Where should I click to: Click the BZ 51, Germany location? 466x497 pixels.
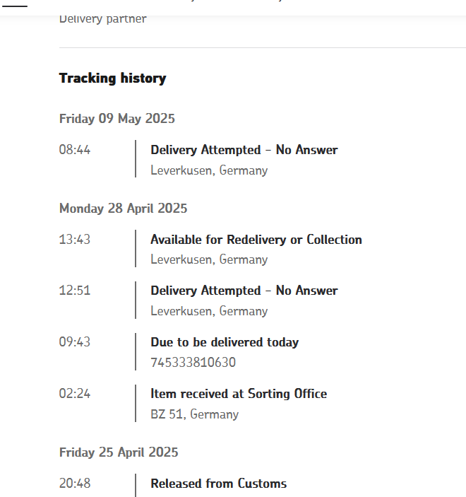[194, 414]
